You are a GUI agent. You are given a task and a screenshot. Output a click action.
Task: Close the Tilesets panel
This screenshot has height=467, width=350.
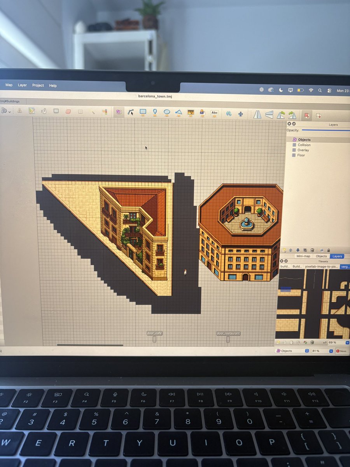(282, 261)
